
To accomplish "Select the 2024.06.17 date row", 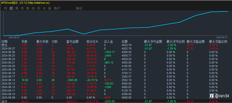I will (8, 76).
